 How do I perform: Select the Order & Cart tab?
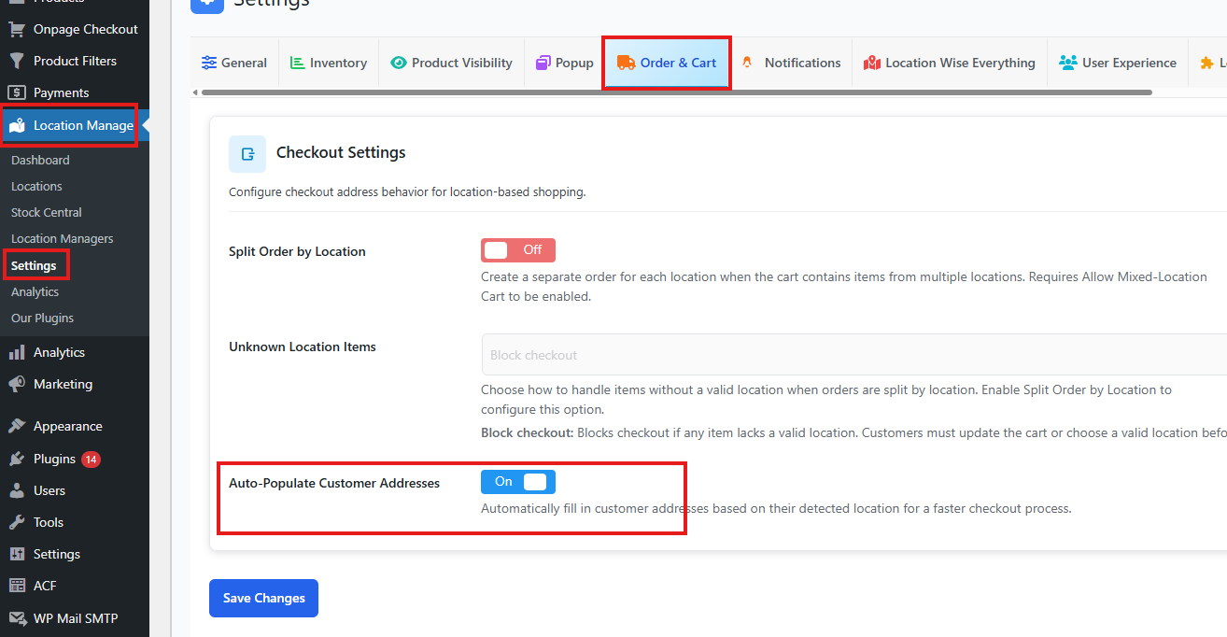coord(667,63)
